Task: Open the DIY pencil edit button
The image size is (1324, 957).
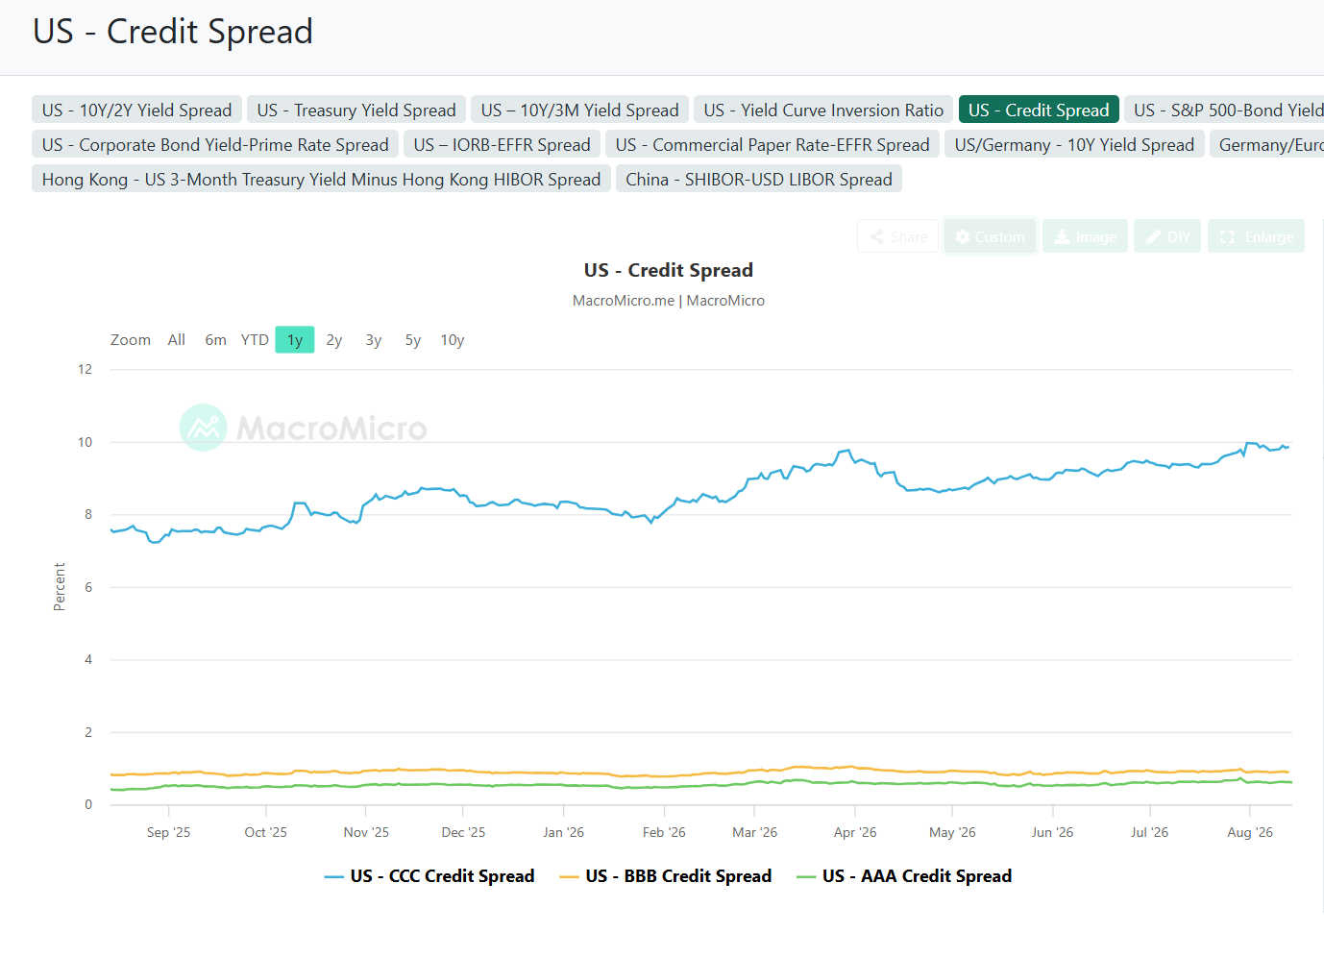Action: pyautogui.click(x=1167, y=236)
